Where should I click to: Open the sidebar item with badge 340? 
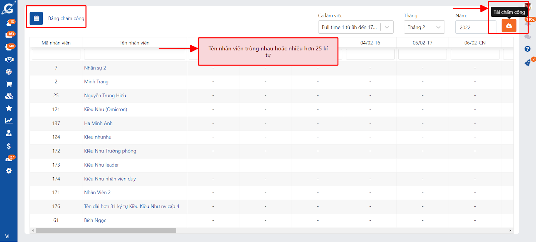point(9,47)
